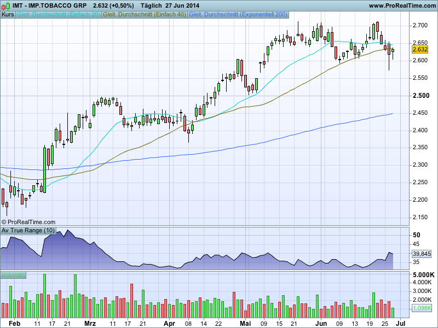
Task: Click the 5.000K volume axis label
Action: coord(424,275)
